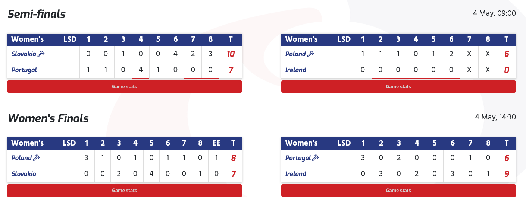Viewport: 526px width, 204px height.
Task: Click Ireland team name in the semi-final table
Action: (x=296, y=70)
